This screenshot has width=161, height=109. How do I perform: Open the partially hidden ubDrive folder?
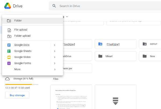pyautogui.click(x=78, y=56)
